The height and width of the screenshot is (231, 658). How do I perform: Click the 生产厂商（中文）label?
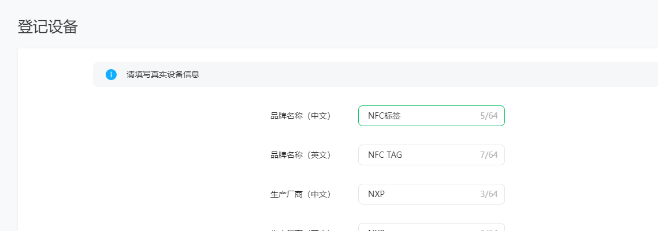coord(301,194)
